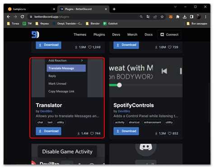Download the SpotifyControls plugin
Screen dimensions: 214x168
click(x=126, y=131)
